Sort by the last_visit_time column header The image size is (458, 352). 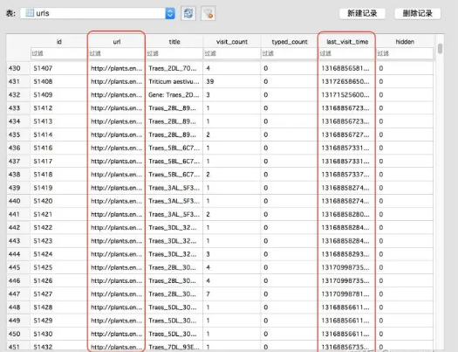coord(347,42)
